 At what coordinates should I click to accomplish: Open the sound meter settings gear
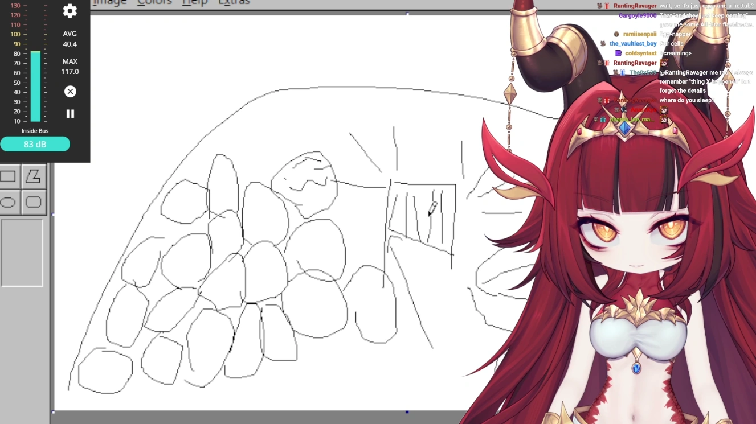point(70,11)
